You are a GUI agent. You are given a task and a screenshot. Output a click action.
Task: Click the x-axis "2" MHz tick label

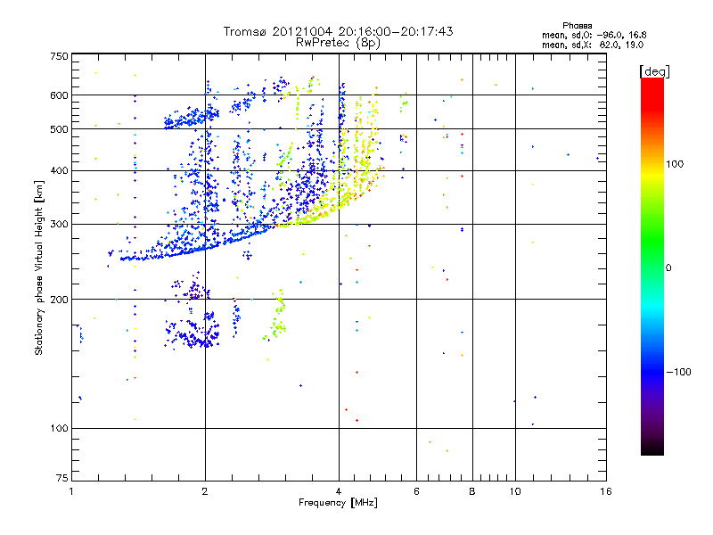[205, 491]
